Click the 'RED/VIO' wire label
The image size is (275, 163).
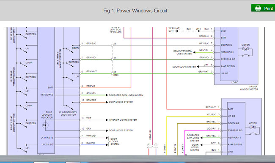pyautogui.click(x=91, y=86)
